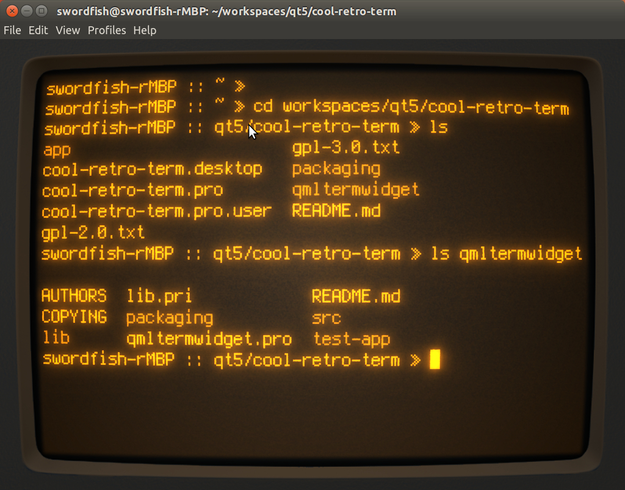Screen dimensions: 625x490
Task: Click 'src' directory name
Action: pos(327,318)
